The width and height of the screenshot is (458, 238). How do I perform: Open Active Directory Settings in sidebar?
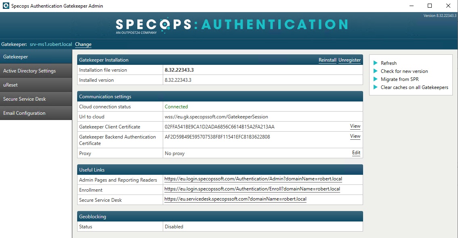pos(36,71)
